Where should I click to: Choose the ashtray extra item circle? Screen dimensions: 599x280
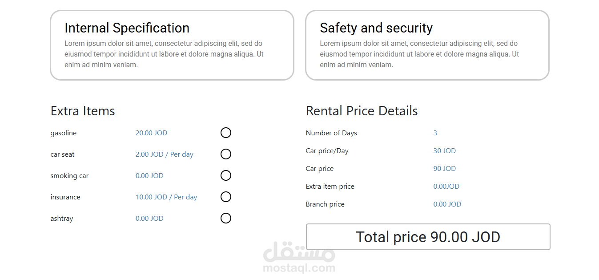[226, 218]
